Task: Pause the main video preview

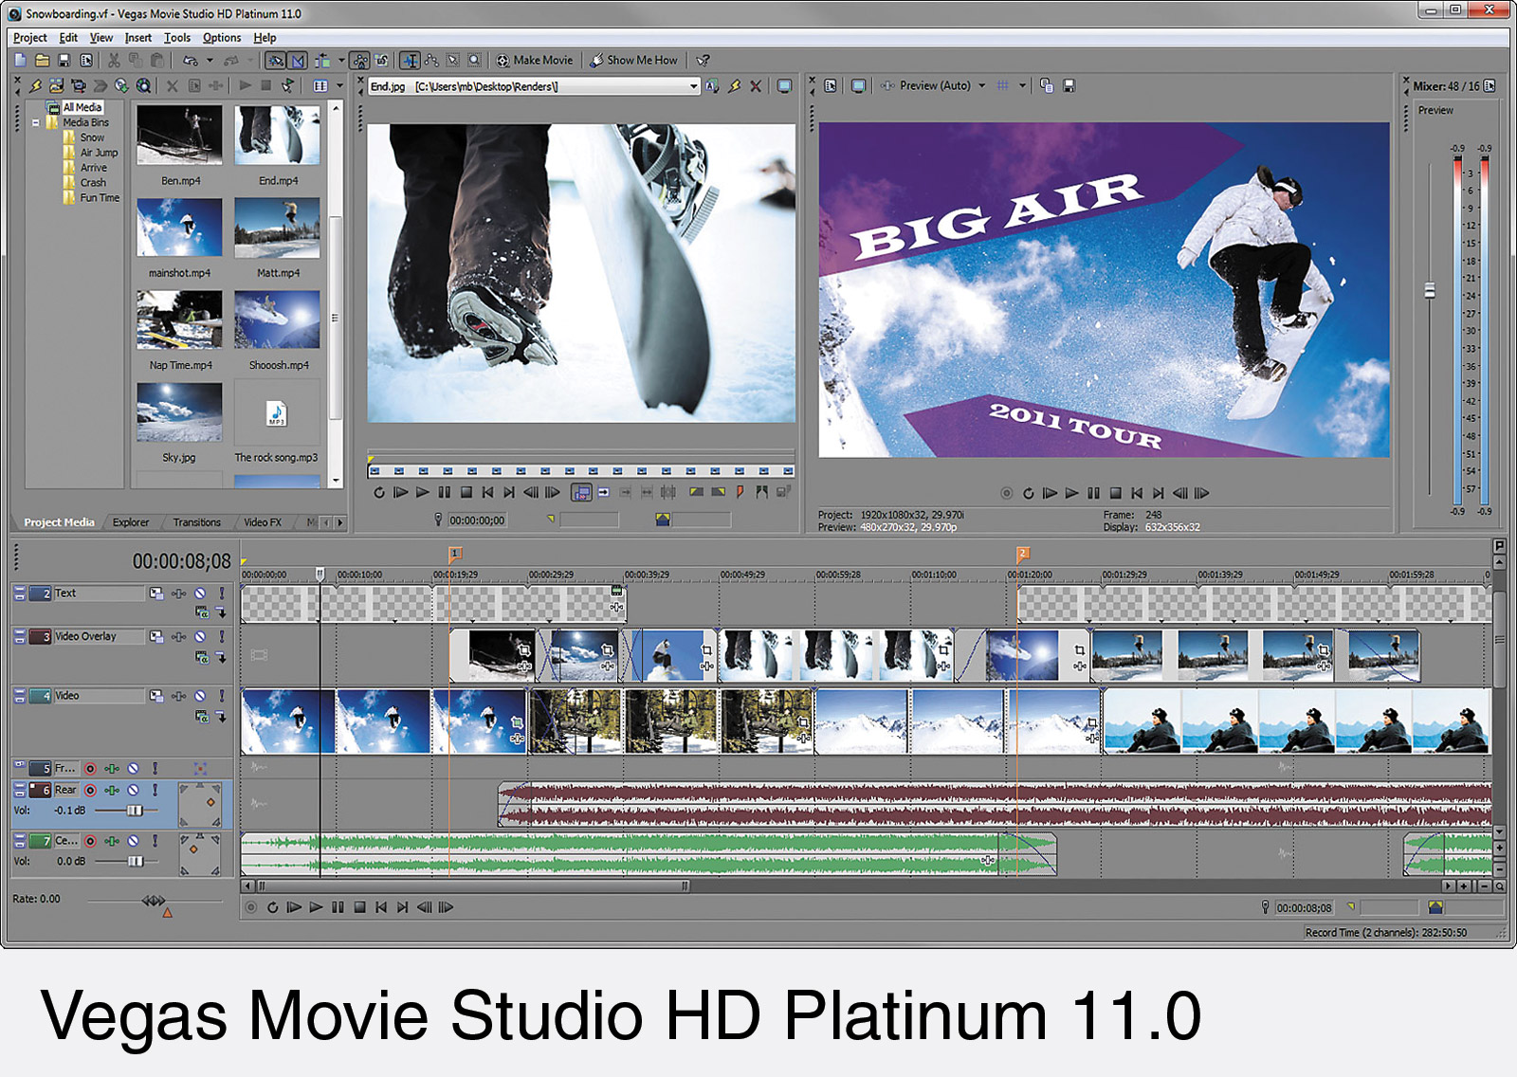Action: (1093, 493)
